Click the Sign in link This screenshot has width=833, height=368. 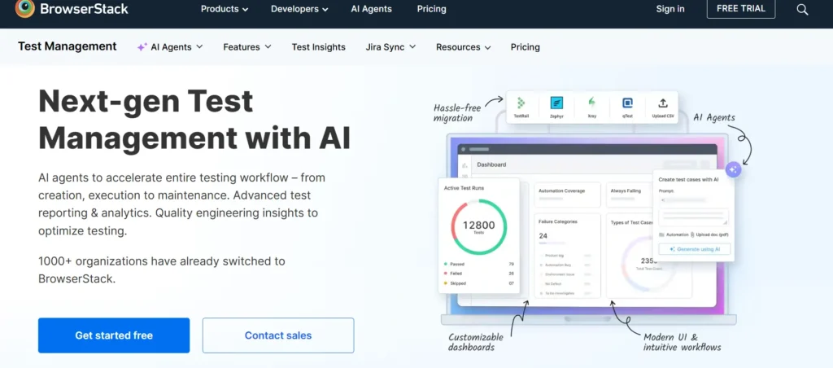coord(670,8)
